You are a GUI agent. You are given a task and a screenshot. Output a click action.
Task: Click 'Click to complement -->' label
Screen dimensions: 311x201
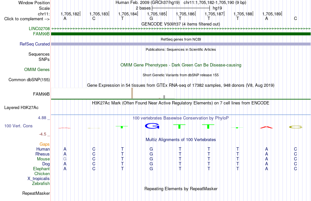point(27,19)
